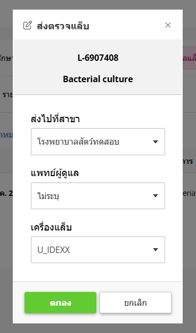Click the caret arrow beside ไม่ระบุ

coord(156,196)
